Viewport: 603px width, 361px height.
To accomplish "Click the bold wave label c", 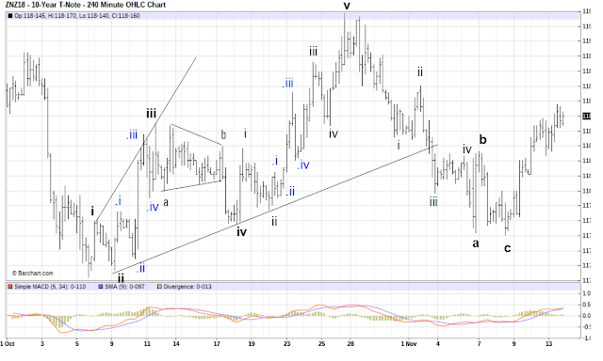I will (x=507, y=248).
